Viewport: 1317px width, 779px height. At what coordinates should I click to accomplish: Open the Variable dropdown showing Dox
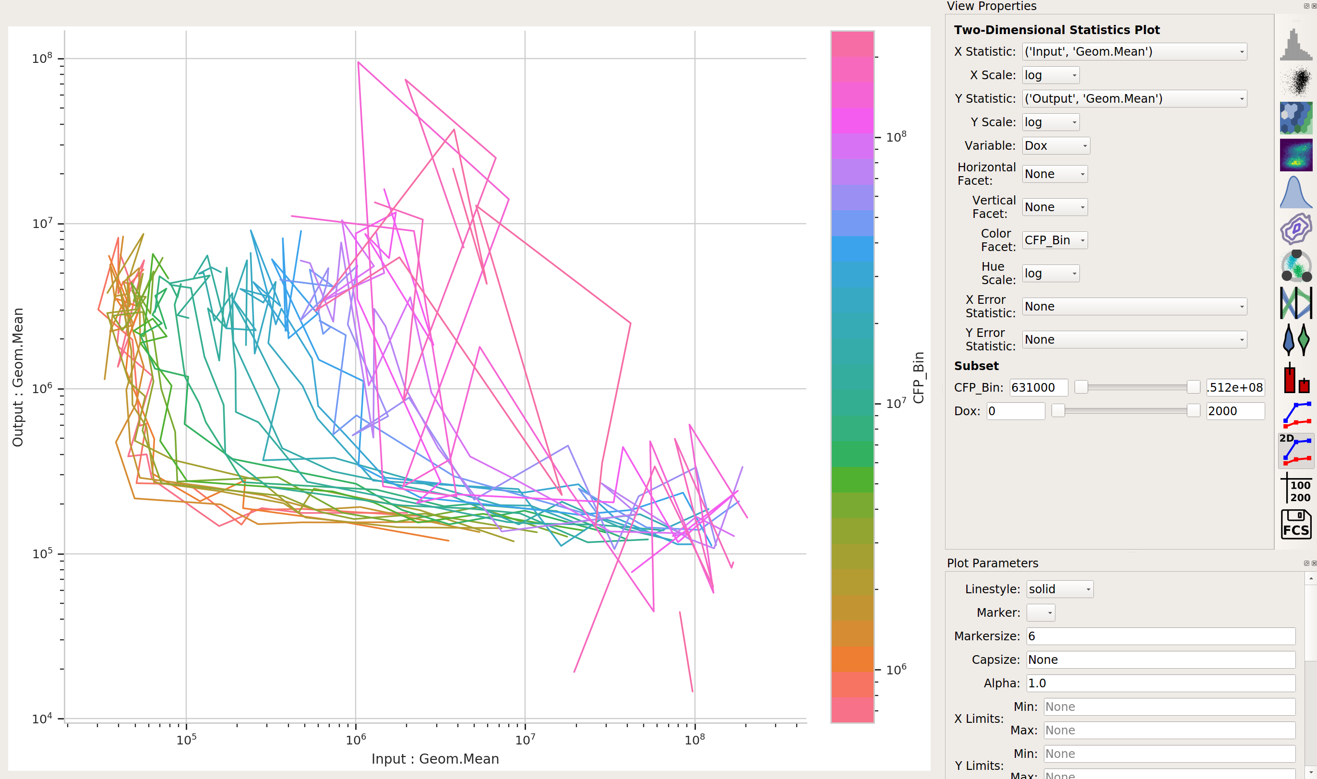[x=1055, y=146]
